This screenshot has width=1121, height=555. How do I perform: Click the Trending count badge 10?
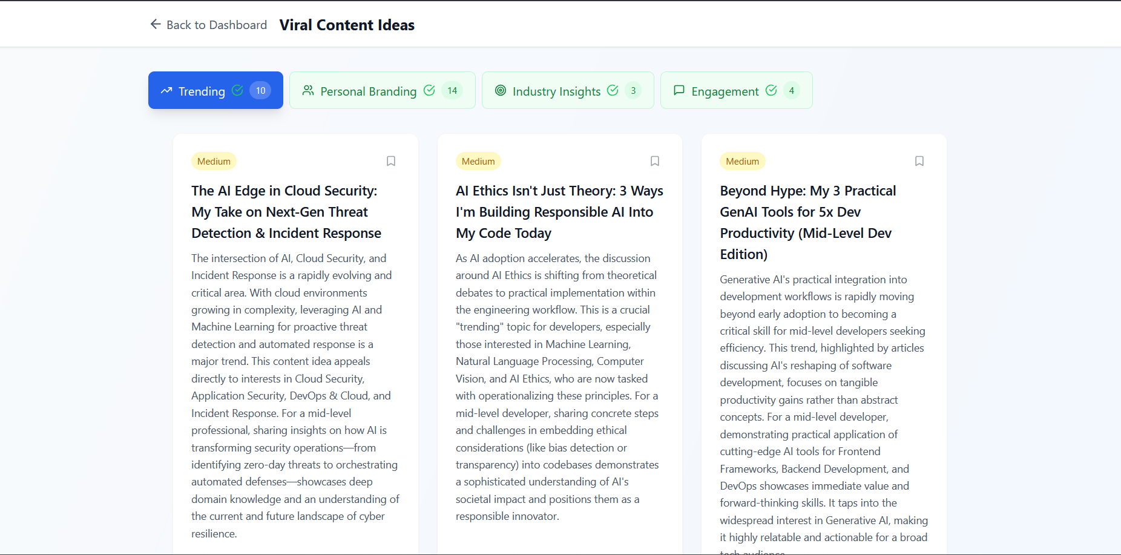260,90
